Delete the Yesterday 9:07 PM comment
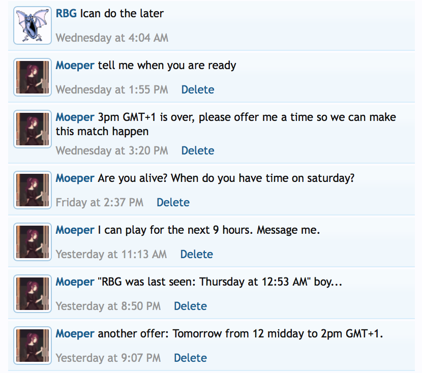Screen dimensions: 422x373 (x=190, y=358)
